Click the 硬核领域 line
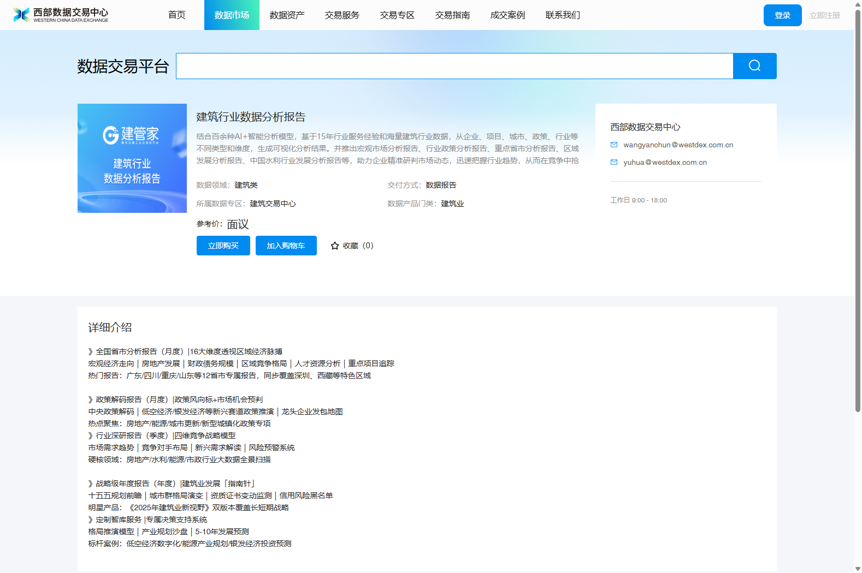The height and width of the screenshot is (573, 862). click(x=179, y=459)
